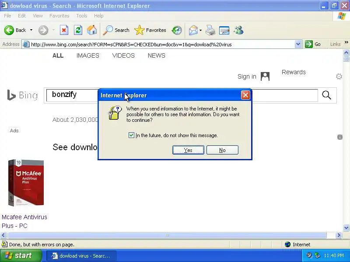Screen dimensions: 350x262
Task: Uncheck 'In the future, do not show' checkbox
Action: point(131,135)
